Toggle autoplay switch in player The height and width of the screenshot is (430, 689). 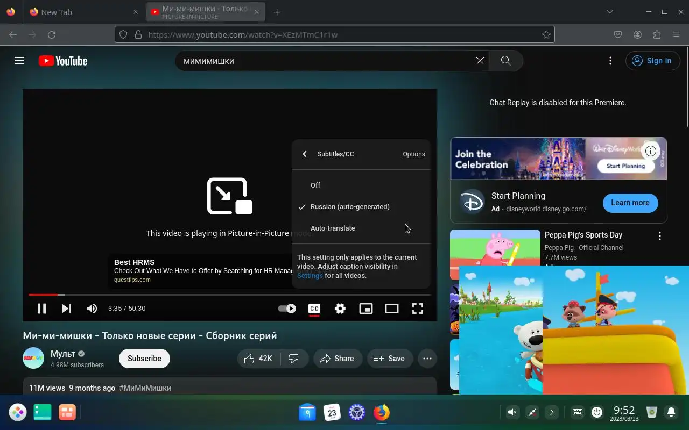(x=287, y=309)
